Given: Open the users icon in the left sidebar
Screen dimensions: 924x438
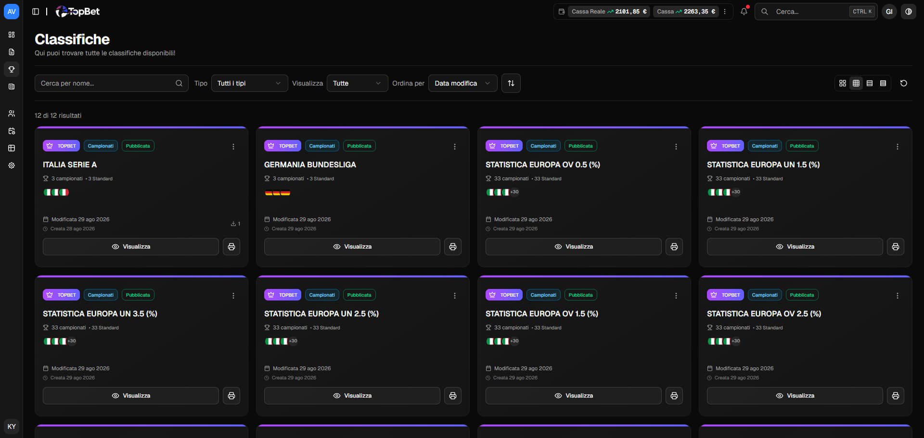Looking at the screenshot, I should click(x=12, y=113).
